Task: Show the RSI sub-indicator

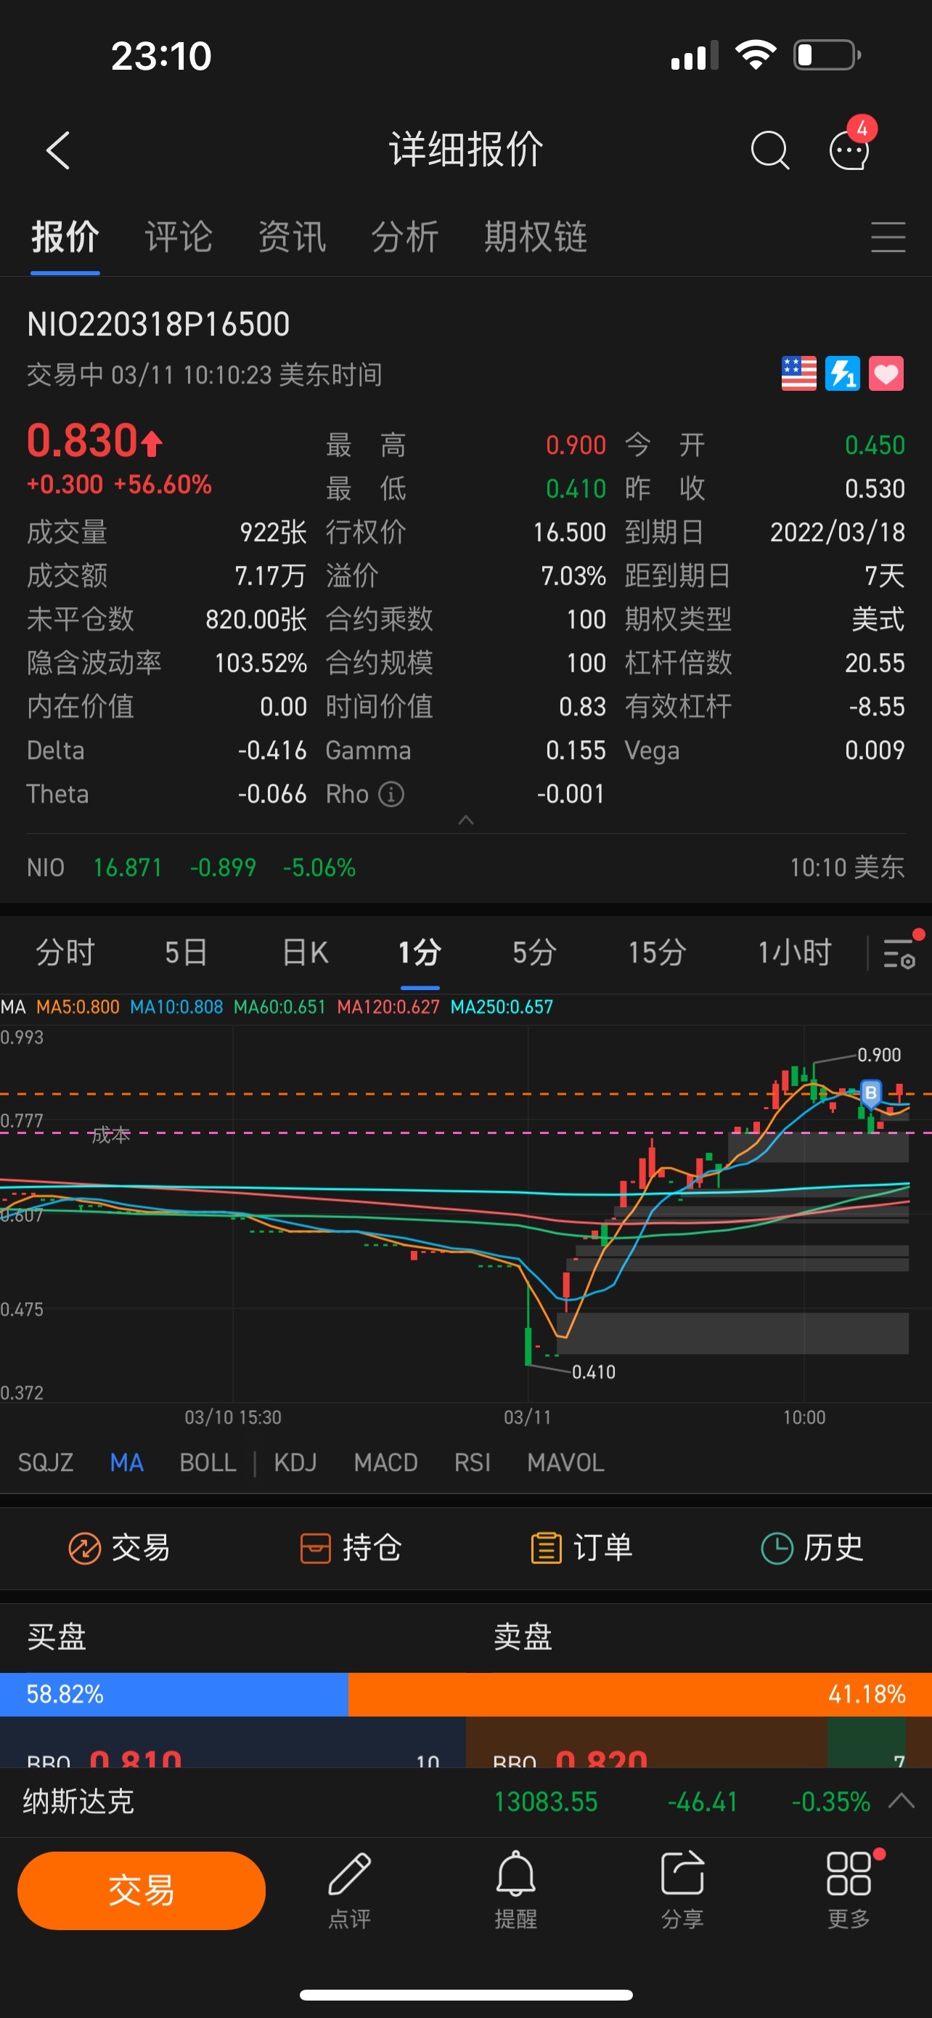Action: coord(472,1462)
